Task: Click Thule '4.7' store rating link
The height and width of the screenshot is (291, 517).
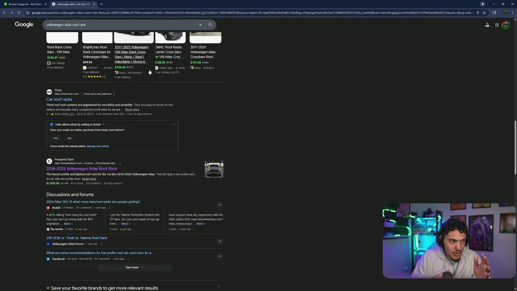Action: click(60, 114)
